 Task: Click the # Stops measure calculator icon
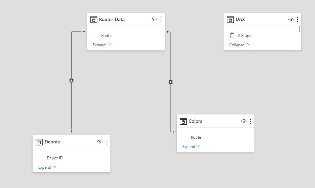pos(232,35)
